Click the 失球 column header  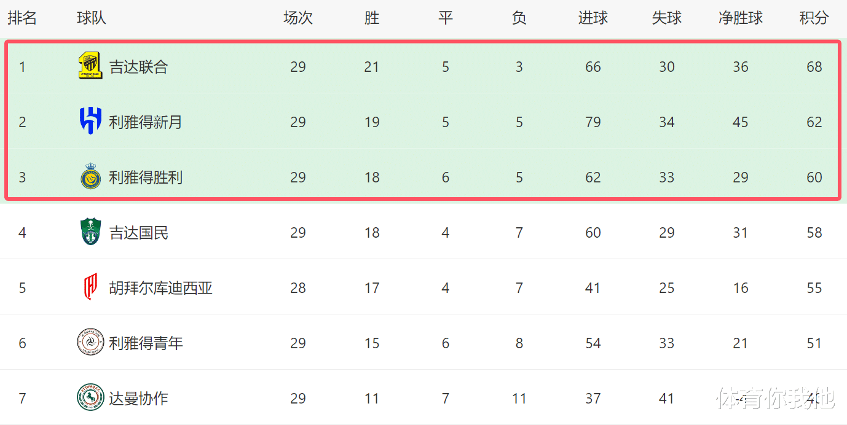(x=667, y=18)
